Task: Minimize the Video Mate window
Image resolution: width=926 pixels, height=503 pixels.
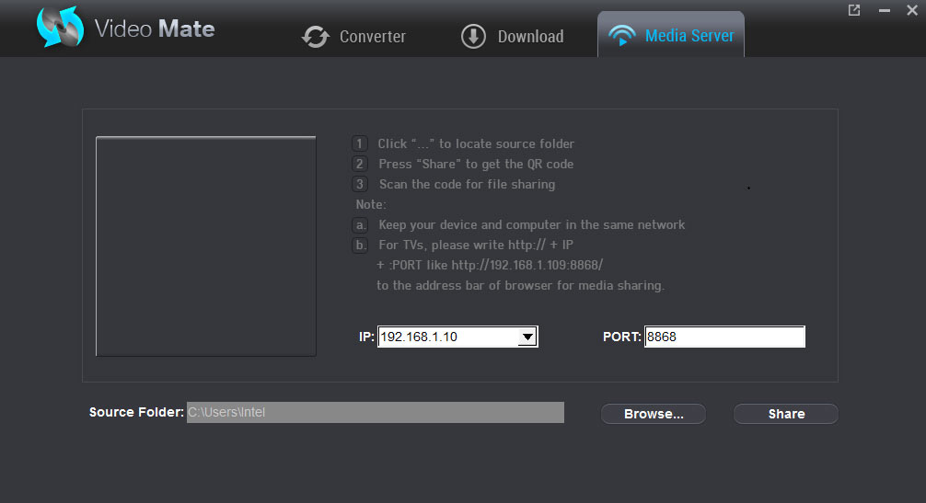Action: click(885, 10)
